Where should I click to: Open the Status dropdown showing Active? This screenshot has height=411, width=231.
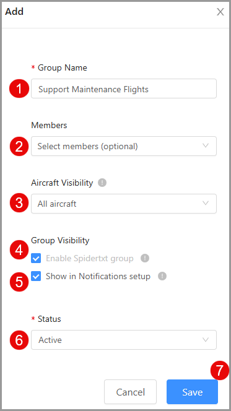124,340
